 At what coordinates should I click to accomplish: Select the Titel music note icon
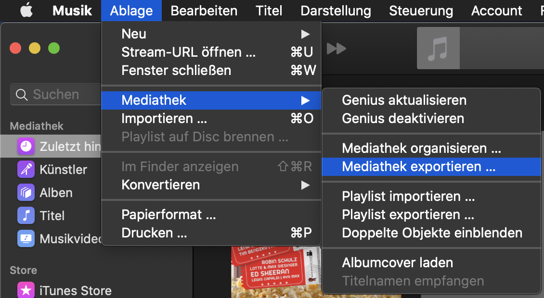click(x=26, y=215)
